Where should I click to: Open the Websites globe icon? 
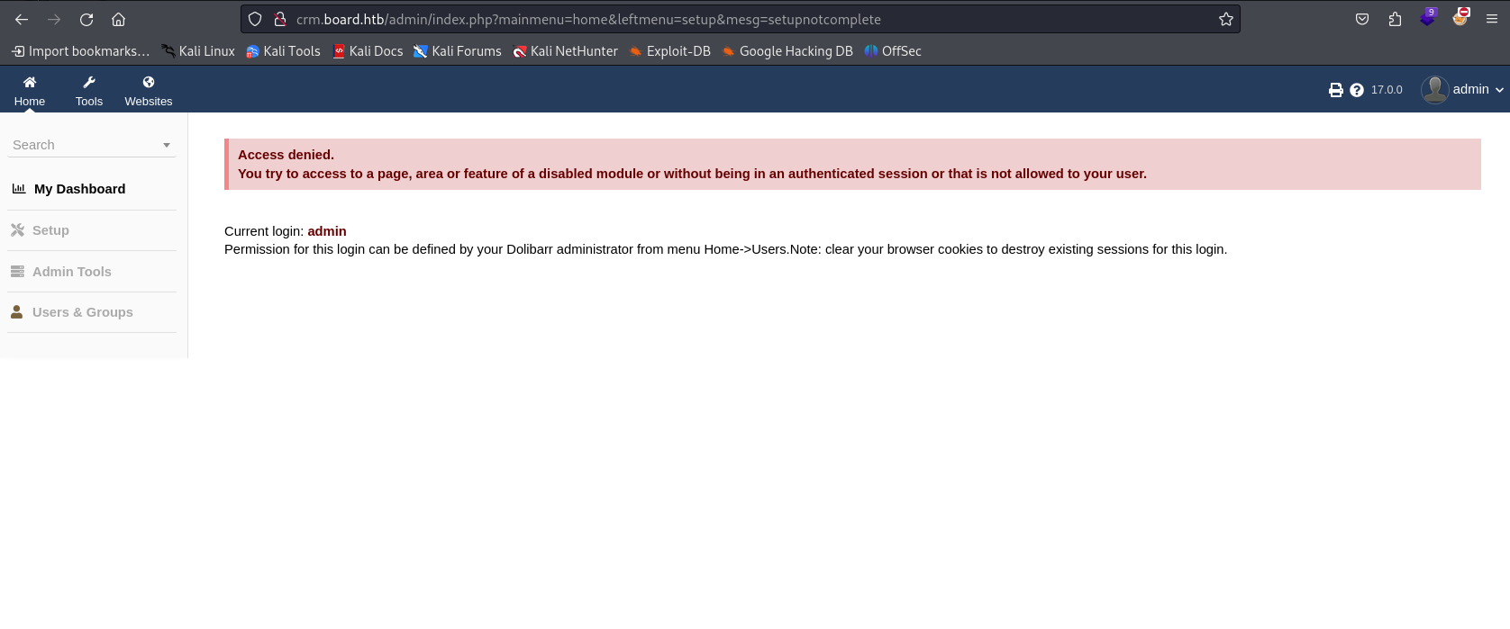pyautogui.click(x=149, y=82)
